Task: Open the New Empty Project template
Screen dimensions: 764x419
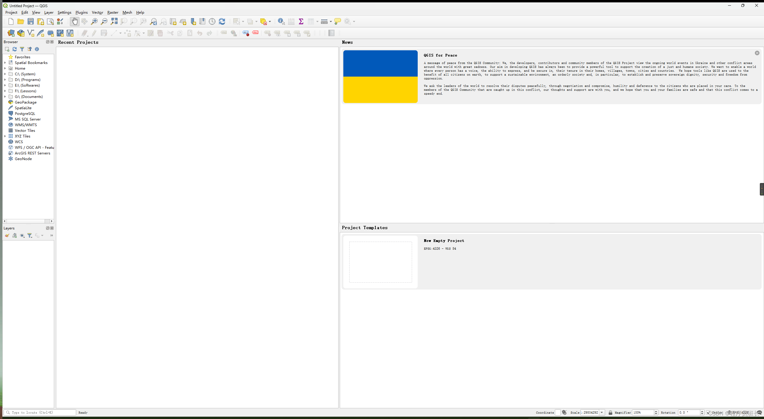Action: (x=552, y=262)
